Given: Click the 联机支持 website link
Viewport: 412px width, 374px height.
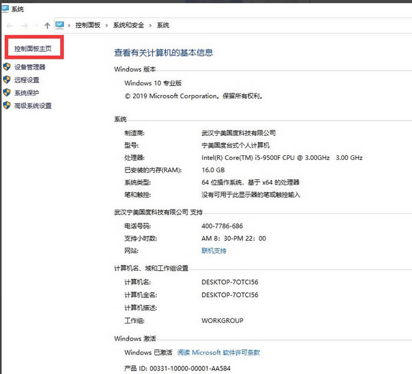Looking at the screenshot, I should click(214, 251).
